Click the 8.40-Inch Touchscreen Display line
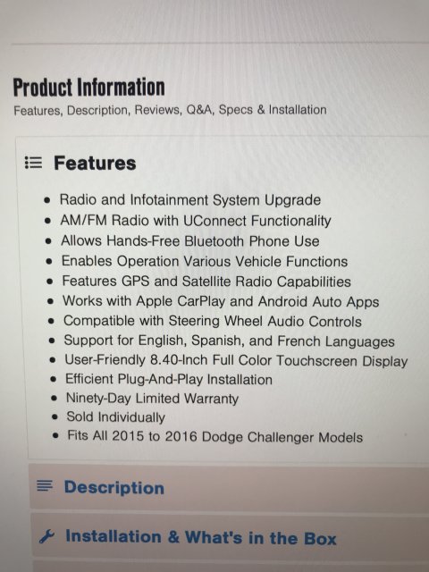 point(236,360)
